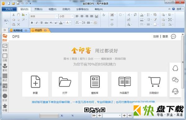186x120 pixels.
Task: Open the chat bubble message icon
Action: pos(173,36)
